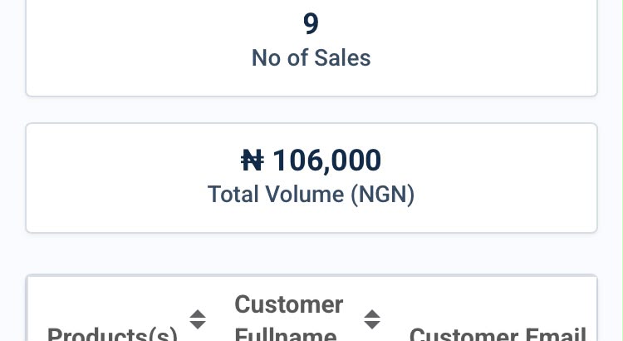Open the No of Sales summary card
The image size is (623, 341).
pos(311,47)
